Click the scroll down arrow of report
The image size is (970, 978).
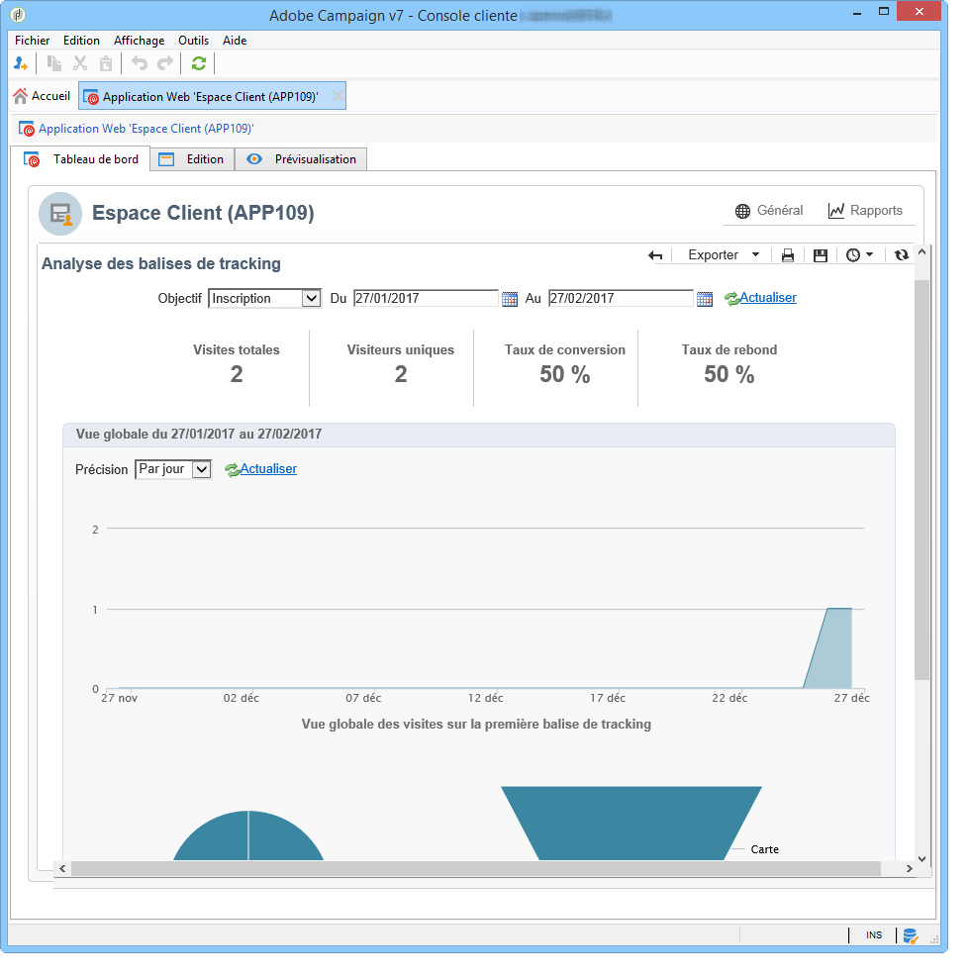pos(921,859)
